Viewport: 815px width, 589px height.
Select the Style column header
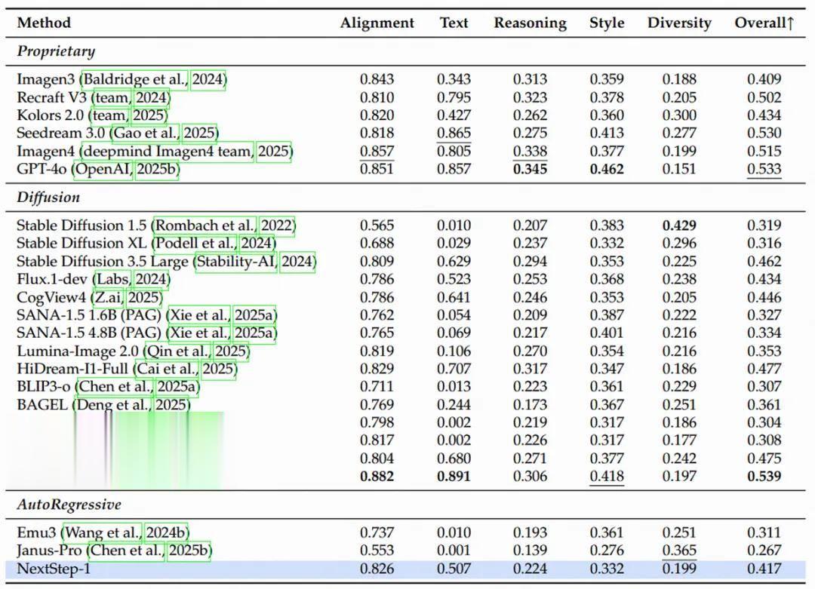coord(607,23)
